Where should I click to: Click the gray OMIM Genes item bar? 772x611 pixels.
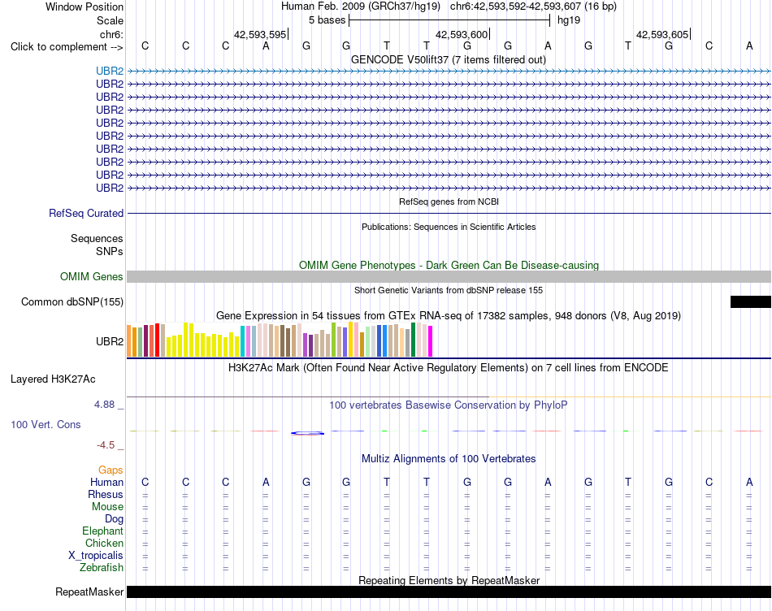449,277
